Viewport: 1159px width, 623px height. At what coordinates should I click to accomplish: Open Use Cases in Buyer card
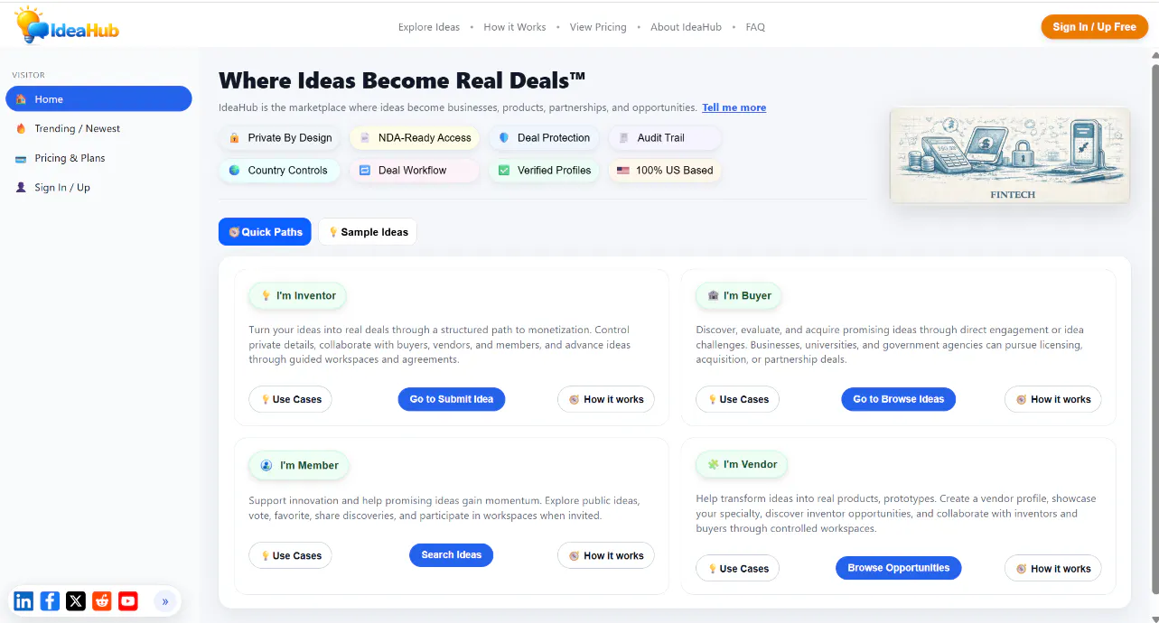coord(738,399)
